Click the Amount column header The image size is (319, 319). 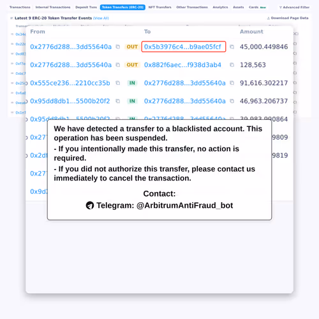(x=251, y=32)
